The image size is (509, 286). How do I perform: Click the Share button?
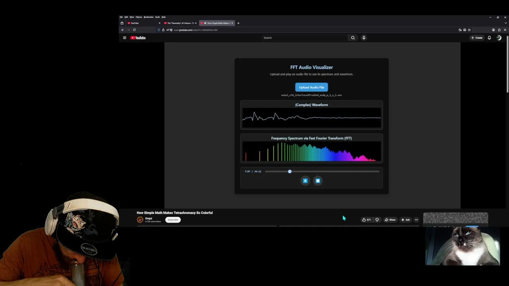390,220
